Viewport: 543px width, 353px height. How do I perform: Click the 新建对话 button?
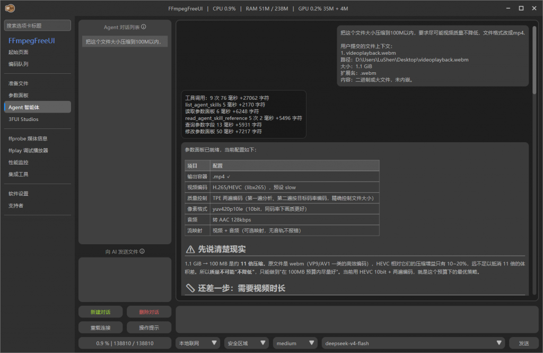coord(100,312)
